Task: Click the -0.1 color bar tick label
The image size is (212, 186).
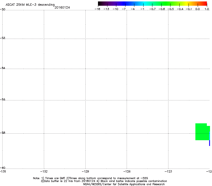Action: tap(189, 9)
